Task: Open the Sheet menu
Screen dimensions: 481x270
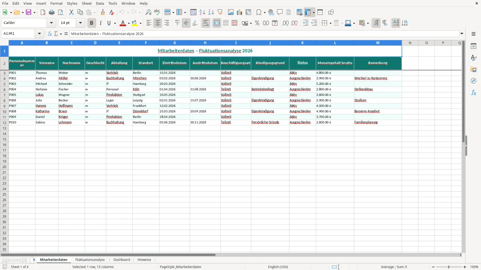Action: (x=87, y=3)
